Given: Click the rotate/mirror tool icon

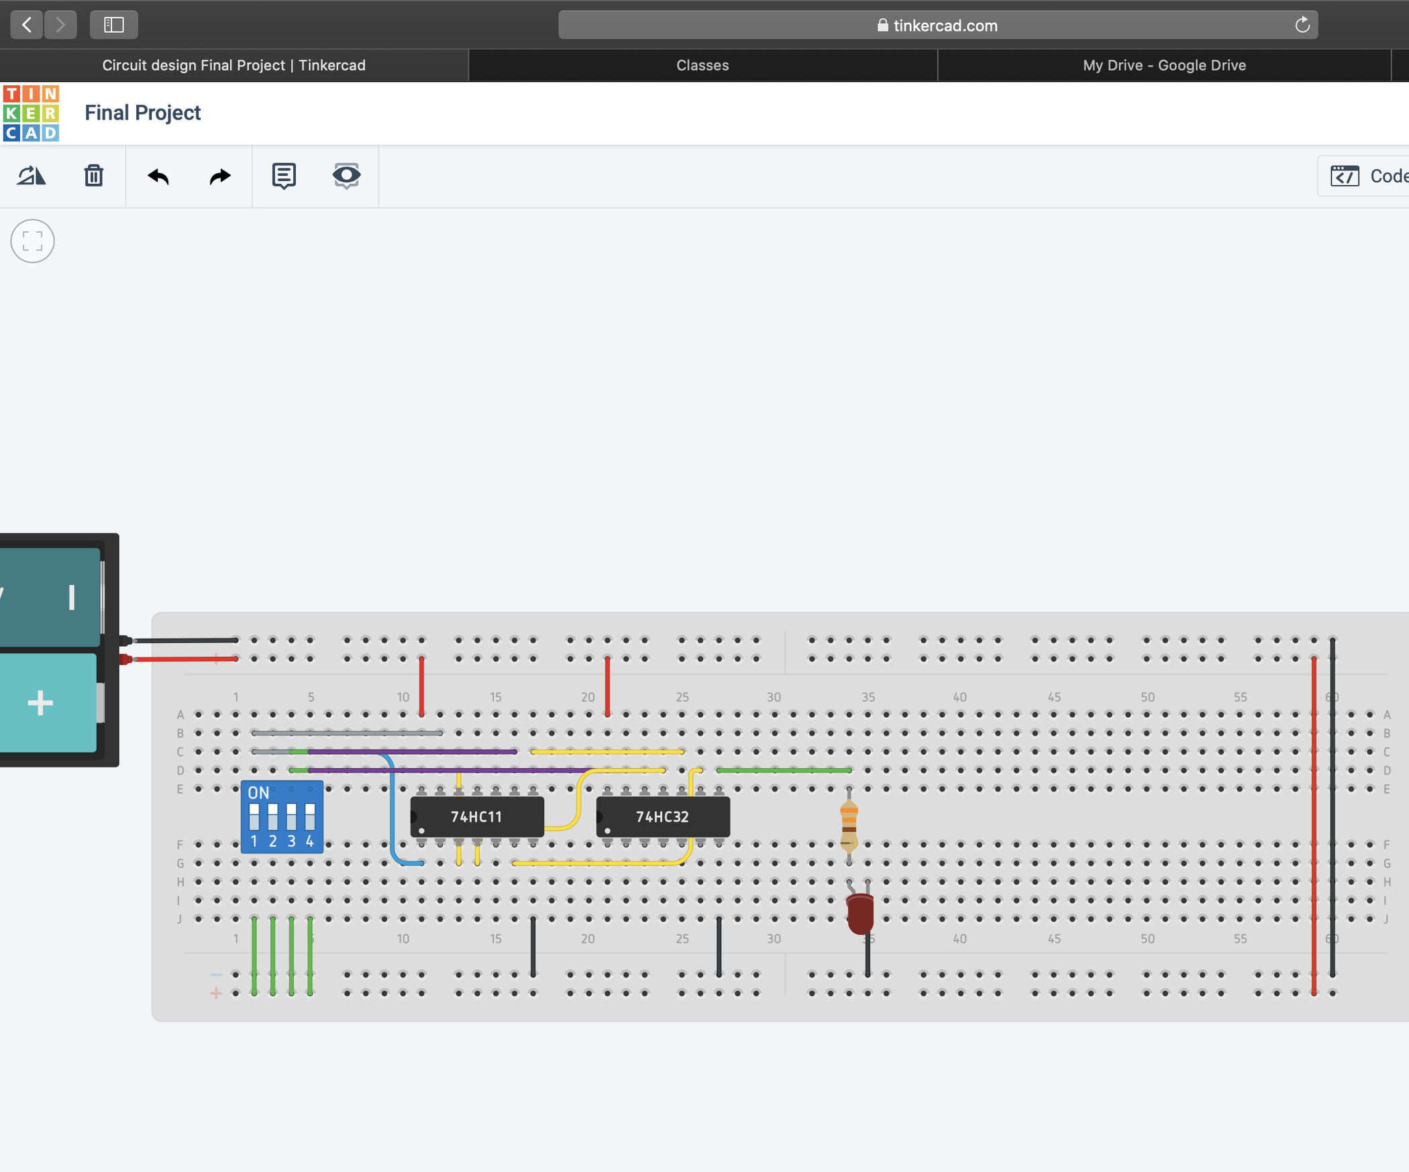Looking at the screenshot, I should click(x=31, y=176).
